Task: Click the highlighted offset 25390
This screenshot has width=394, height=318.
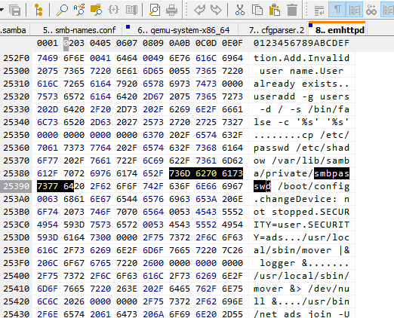Action: tap(17, 186)
